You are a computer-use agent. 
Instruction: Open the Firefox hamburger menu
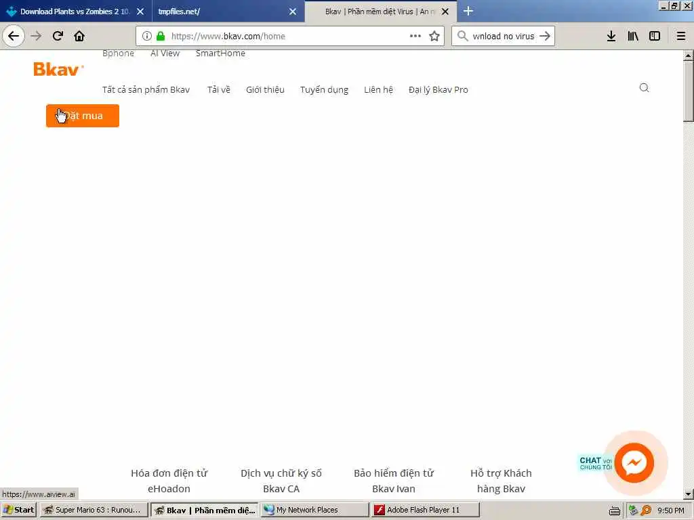tap(681, 36)
